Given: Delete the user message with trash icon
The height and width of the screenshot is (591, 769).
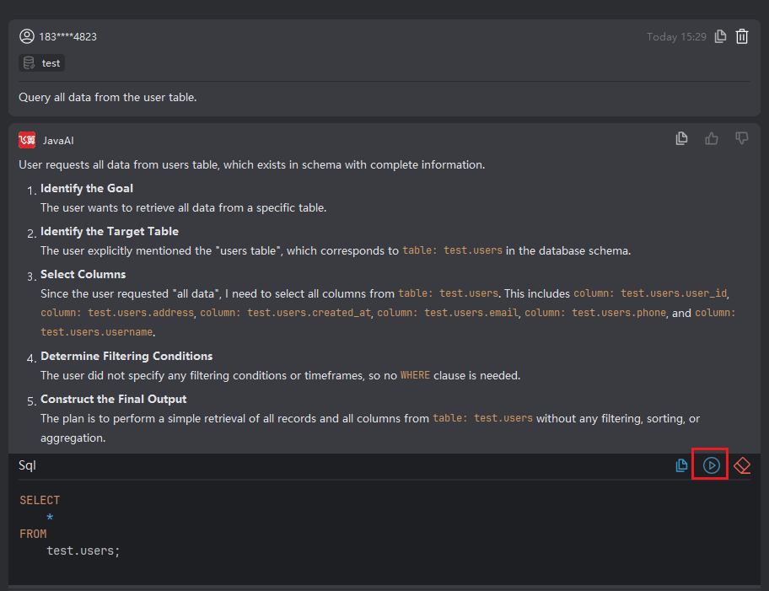Looking at the screenshot, I should point(742,36).
